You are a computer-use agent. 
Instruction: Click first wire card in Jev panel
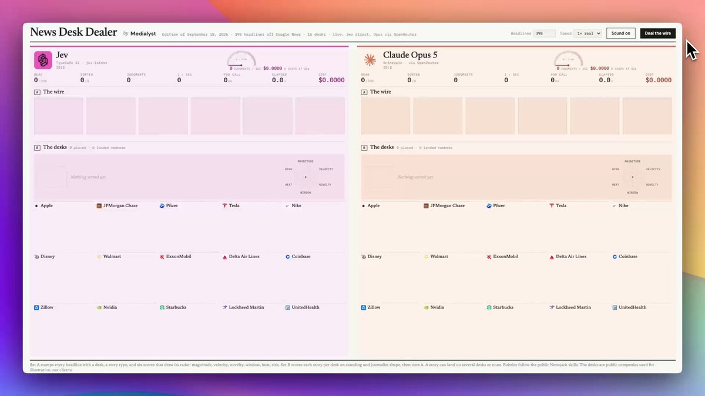point(59,116)
